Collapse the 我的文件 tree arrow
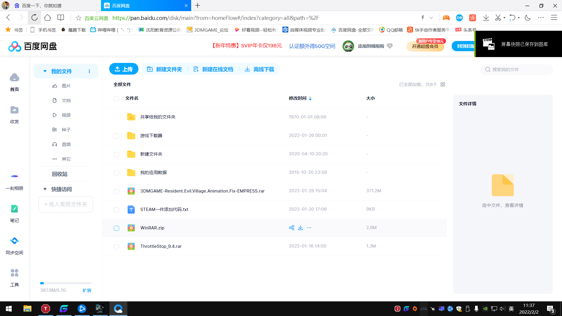Viewport: 562px width, 316px height. click(x=45, y=71)
